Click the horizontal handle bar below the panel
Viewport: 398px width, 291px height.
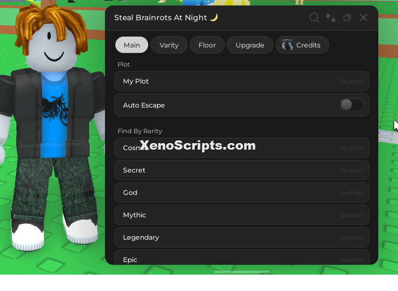(x=242, y=272)
